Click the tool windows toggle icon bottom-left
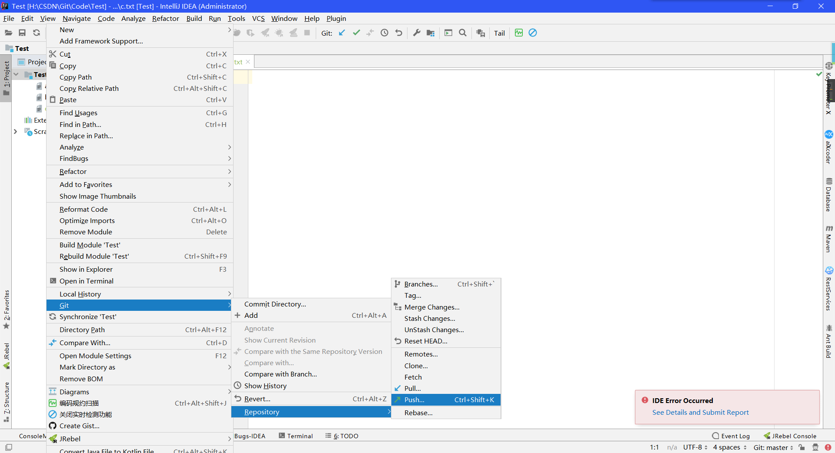This screenshot has width=835, height=453. click(x=9, y=447)
